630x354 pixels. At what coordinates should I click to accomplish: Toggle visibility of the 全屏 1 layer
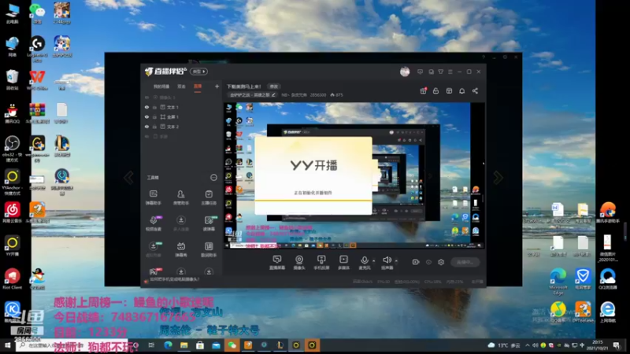pyautogui.click(x=146, y=116)
